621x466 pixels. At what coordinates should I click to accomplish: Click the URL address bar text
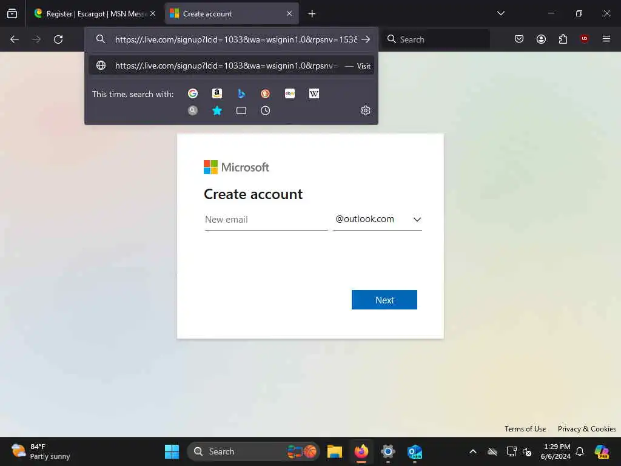point(236,39)
